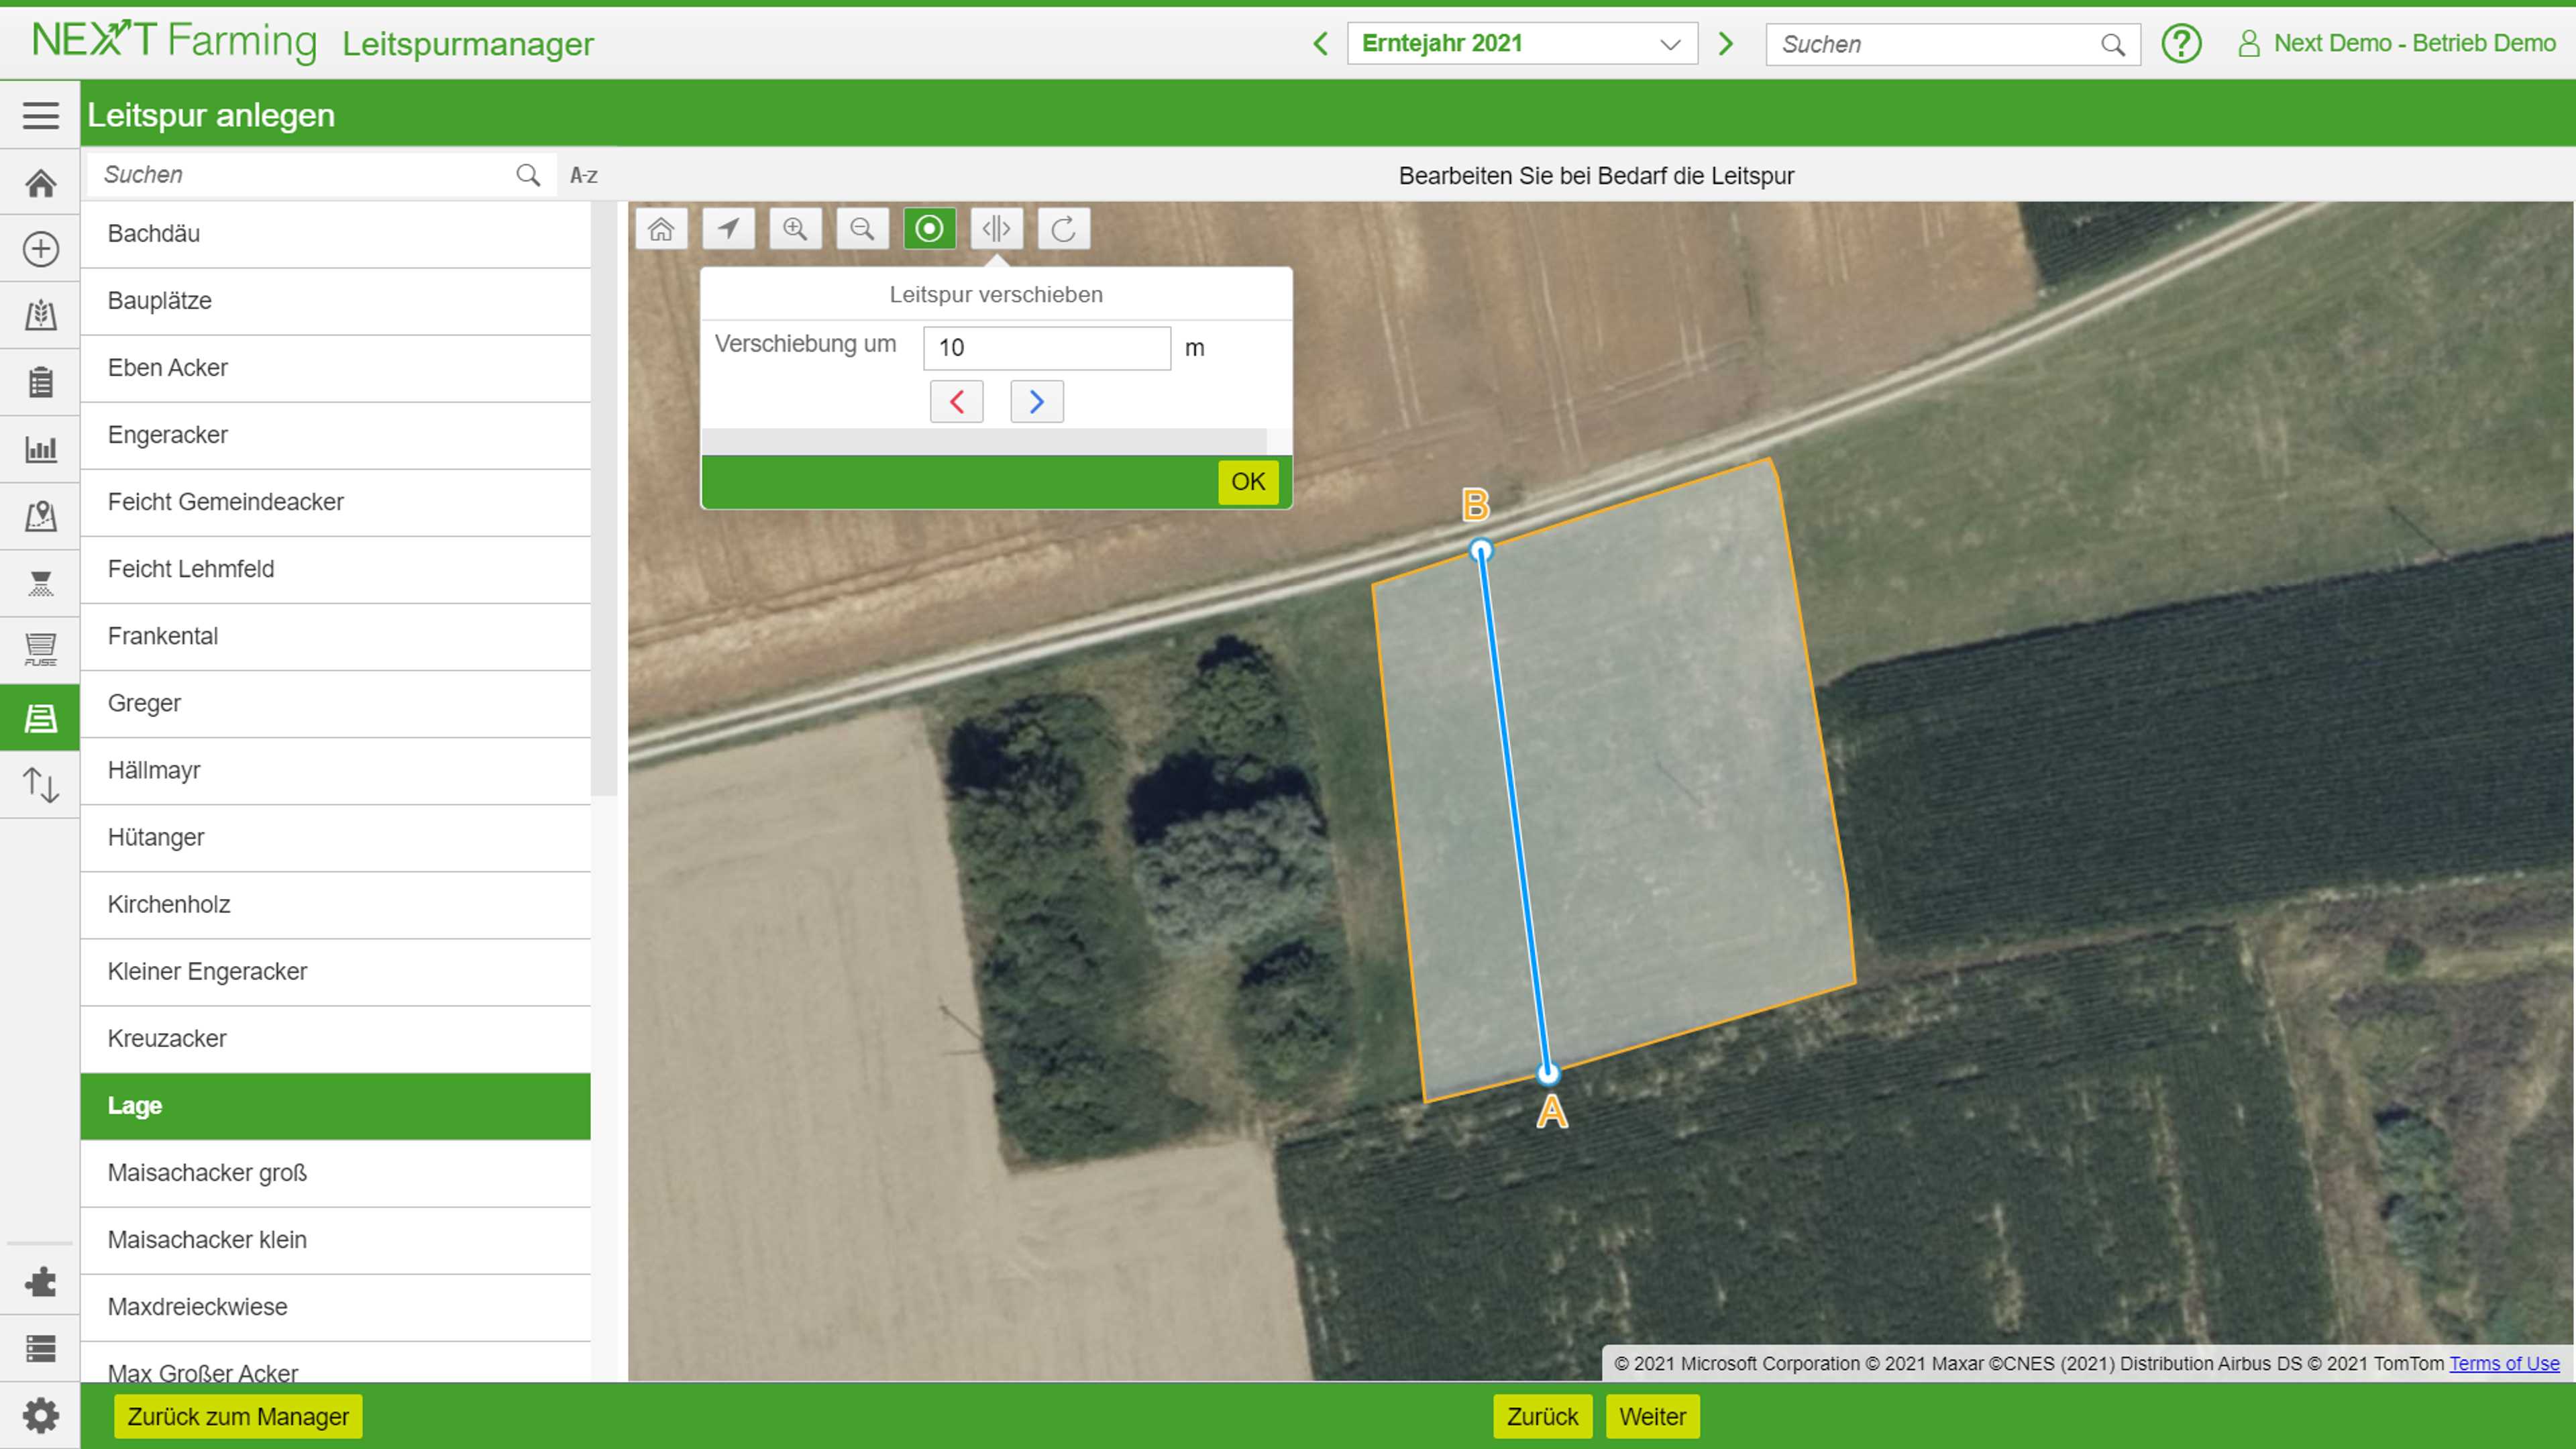The image size is (2576, 1449).
Task: Open Next Demo - Betrieb Demo user menu
Action: 2397,44
